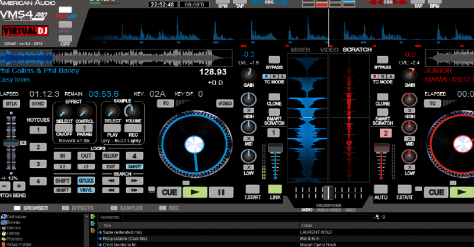
Task: Open the Playlists folder in browser
Action: pyautogui.click(x=17, y=238)
